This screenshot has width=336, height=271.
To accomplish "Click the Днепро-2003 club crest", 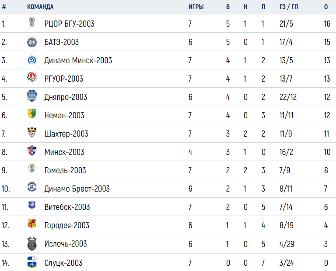I will [32, 96].
